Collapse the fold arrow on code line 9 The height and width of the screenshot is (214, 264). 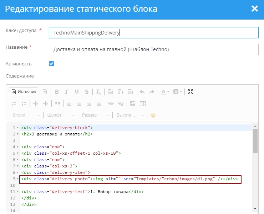[18, 179]
